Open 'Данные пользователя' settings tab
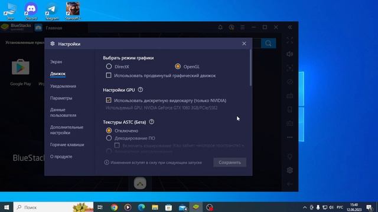Screen dimensions: 378x212 (63, 112)
